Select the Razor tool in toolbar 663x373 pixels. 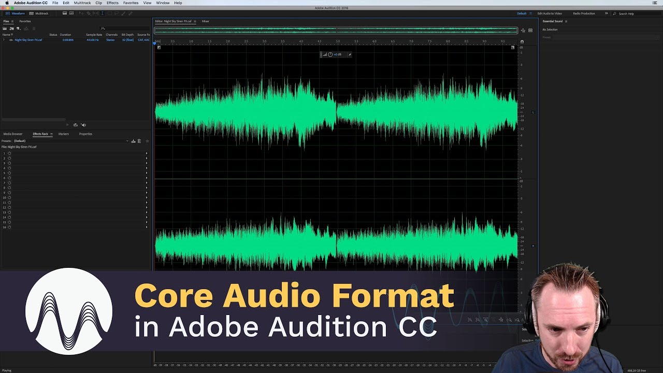(x=89, y=13)
